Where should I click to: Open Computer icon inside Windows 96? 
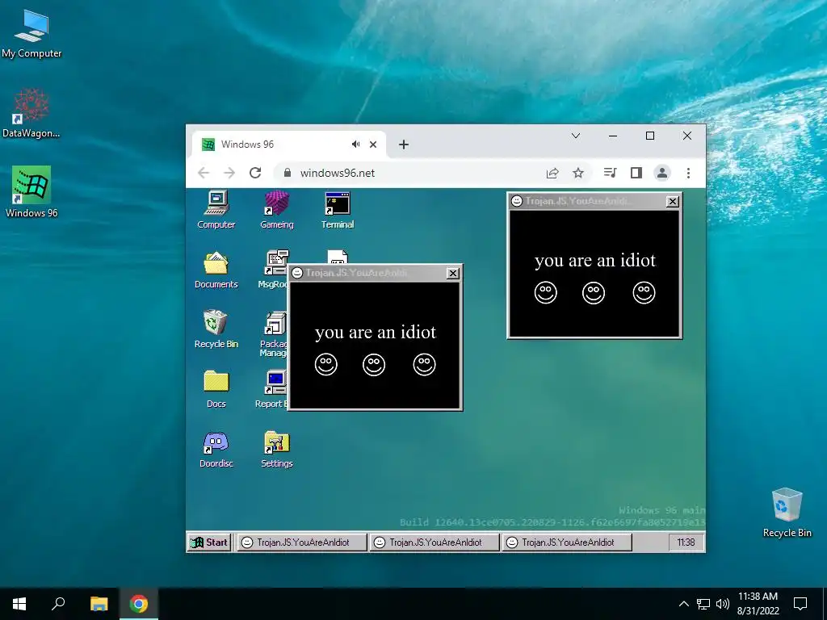point(216,210)
